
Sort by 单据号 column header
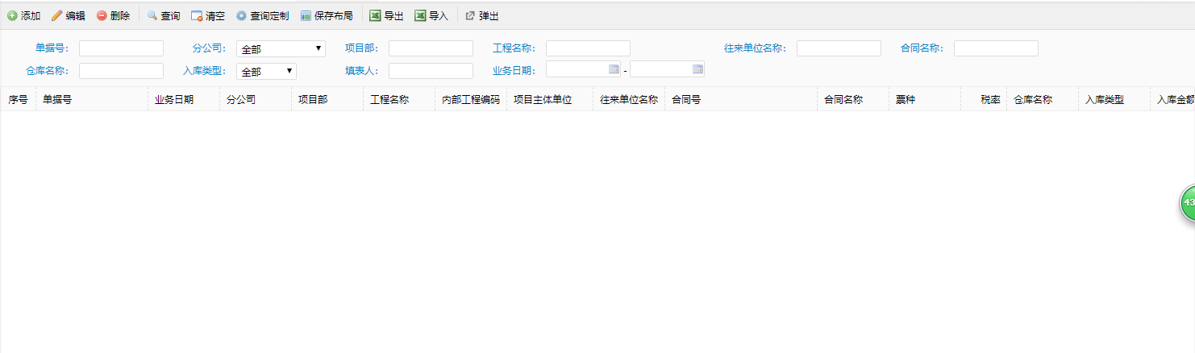tap(91, 100)
